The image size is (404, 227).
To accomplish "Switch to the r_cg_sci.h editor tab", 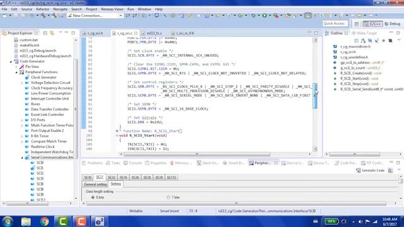I will click(x=93, y=33).
